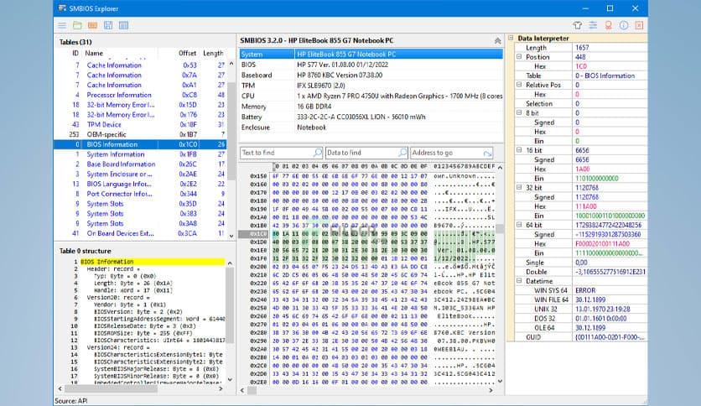The image size is (701, 406).
Task: Select the TPM Device table
Action: pos(140,124)
